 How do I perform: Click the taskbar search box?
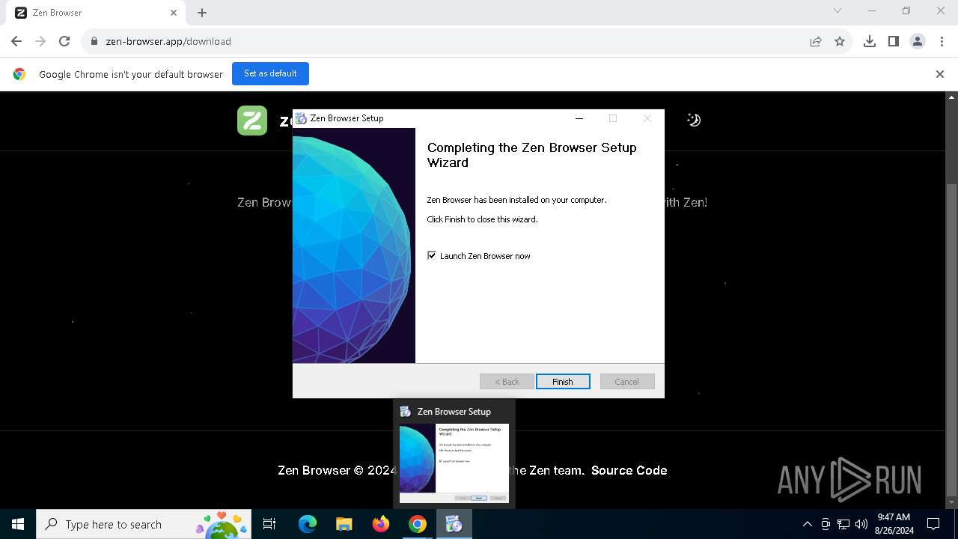[144, 524]
